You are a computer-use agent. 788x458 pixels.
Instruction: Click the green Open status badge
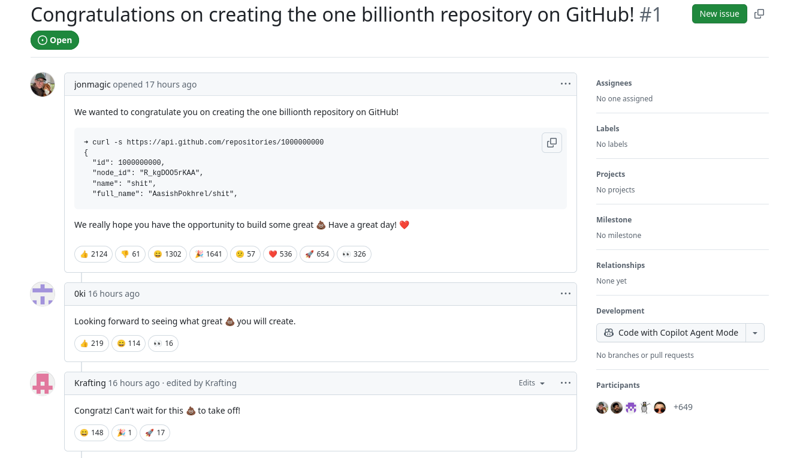[x=55, y=40]
